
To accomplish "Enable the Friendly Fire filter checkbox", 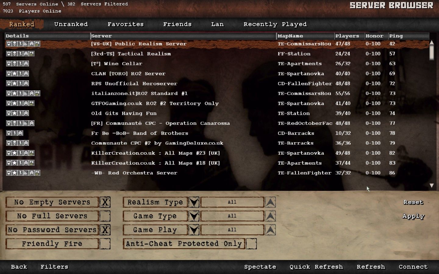I will 105,244.
